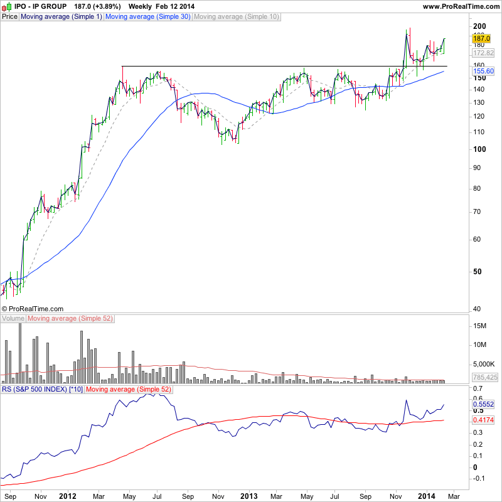Open Moving average (Simple 1) label

(x=61, y=17)
